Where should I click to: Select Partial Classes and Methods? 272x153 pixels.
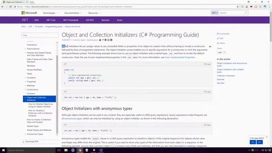pos(39,130)
